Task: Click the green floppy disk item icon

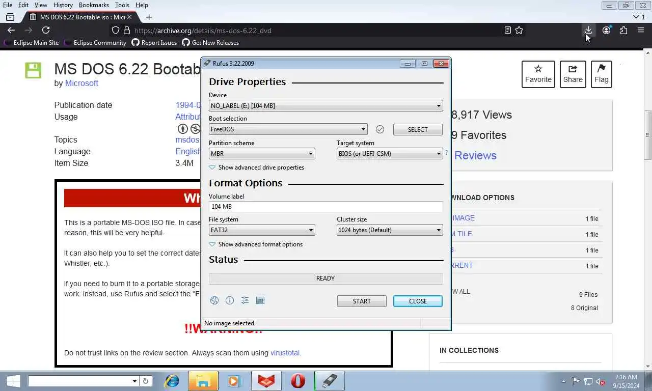Action: (33, 70)
